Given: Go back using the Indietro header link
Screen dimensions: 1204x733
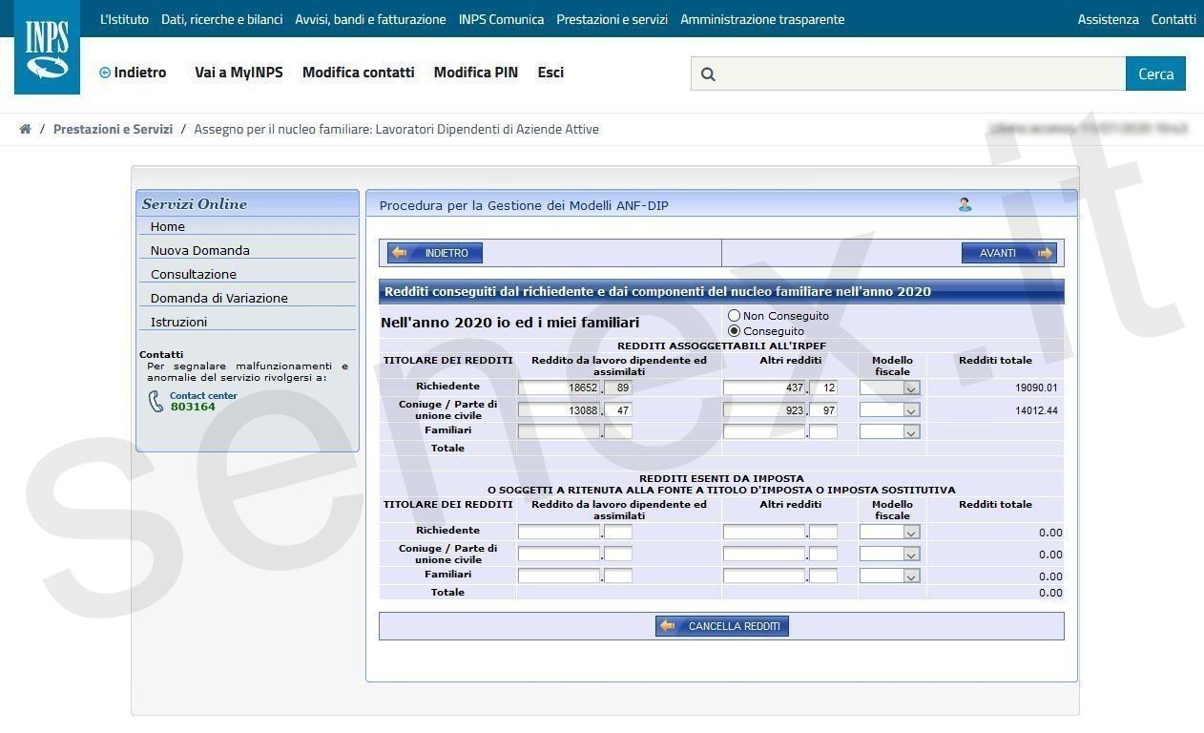Looking at the screenshot, I should click(x=133, y=73).
